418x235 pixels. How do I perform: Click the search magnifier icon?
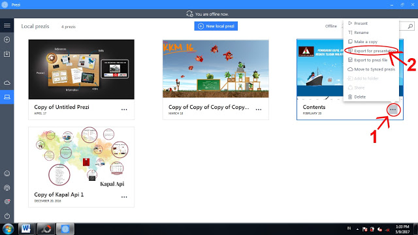[x=410, y=26]
